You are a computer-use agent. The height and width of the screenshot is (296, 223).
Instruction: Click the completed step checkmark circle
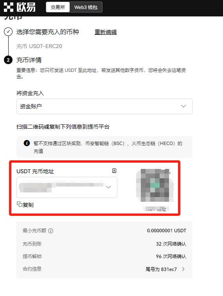coord(8,32)
